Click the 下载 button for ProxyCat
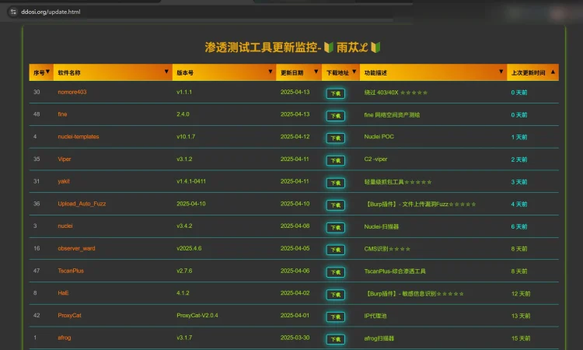The width and height of the screenshot is (583, 350). pyautogui.click(x=335, y=317)
